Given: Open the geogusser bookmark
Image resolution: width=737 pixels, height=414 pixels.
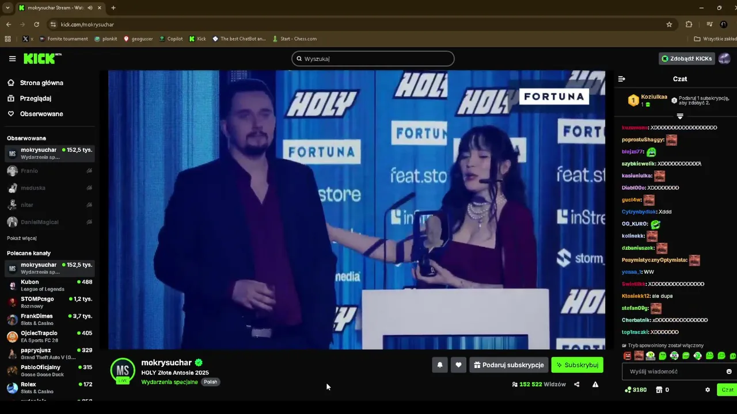Looking at the screenshot, I should pos(138,39).
